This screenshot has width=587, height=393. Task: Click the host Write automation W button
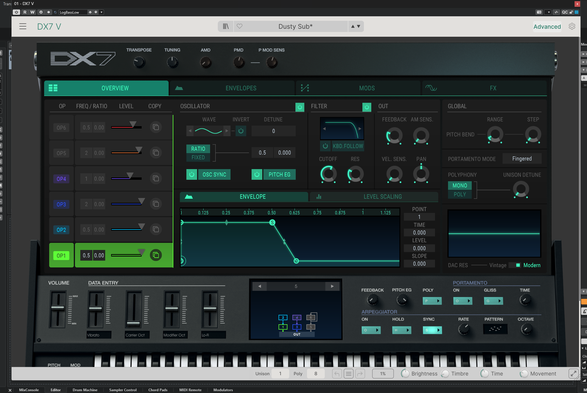click(32, 12)
